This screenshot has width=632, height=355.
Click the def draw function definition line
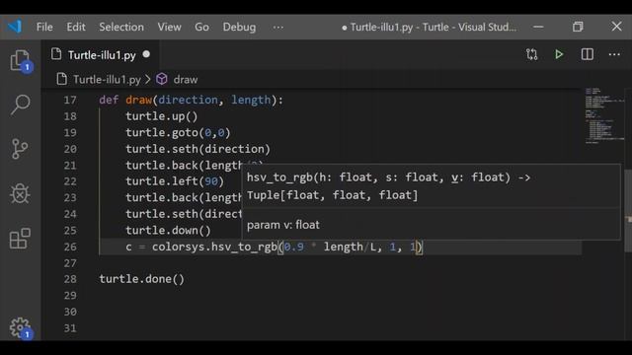[x=191, y=100]
